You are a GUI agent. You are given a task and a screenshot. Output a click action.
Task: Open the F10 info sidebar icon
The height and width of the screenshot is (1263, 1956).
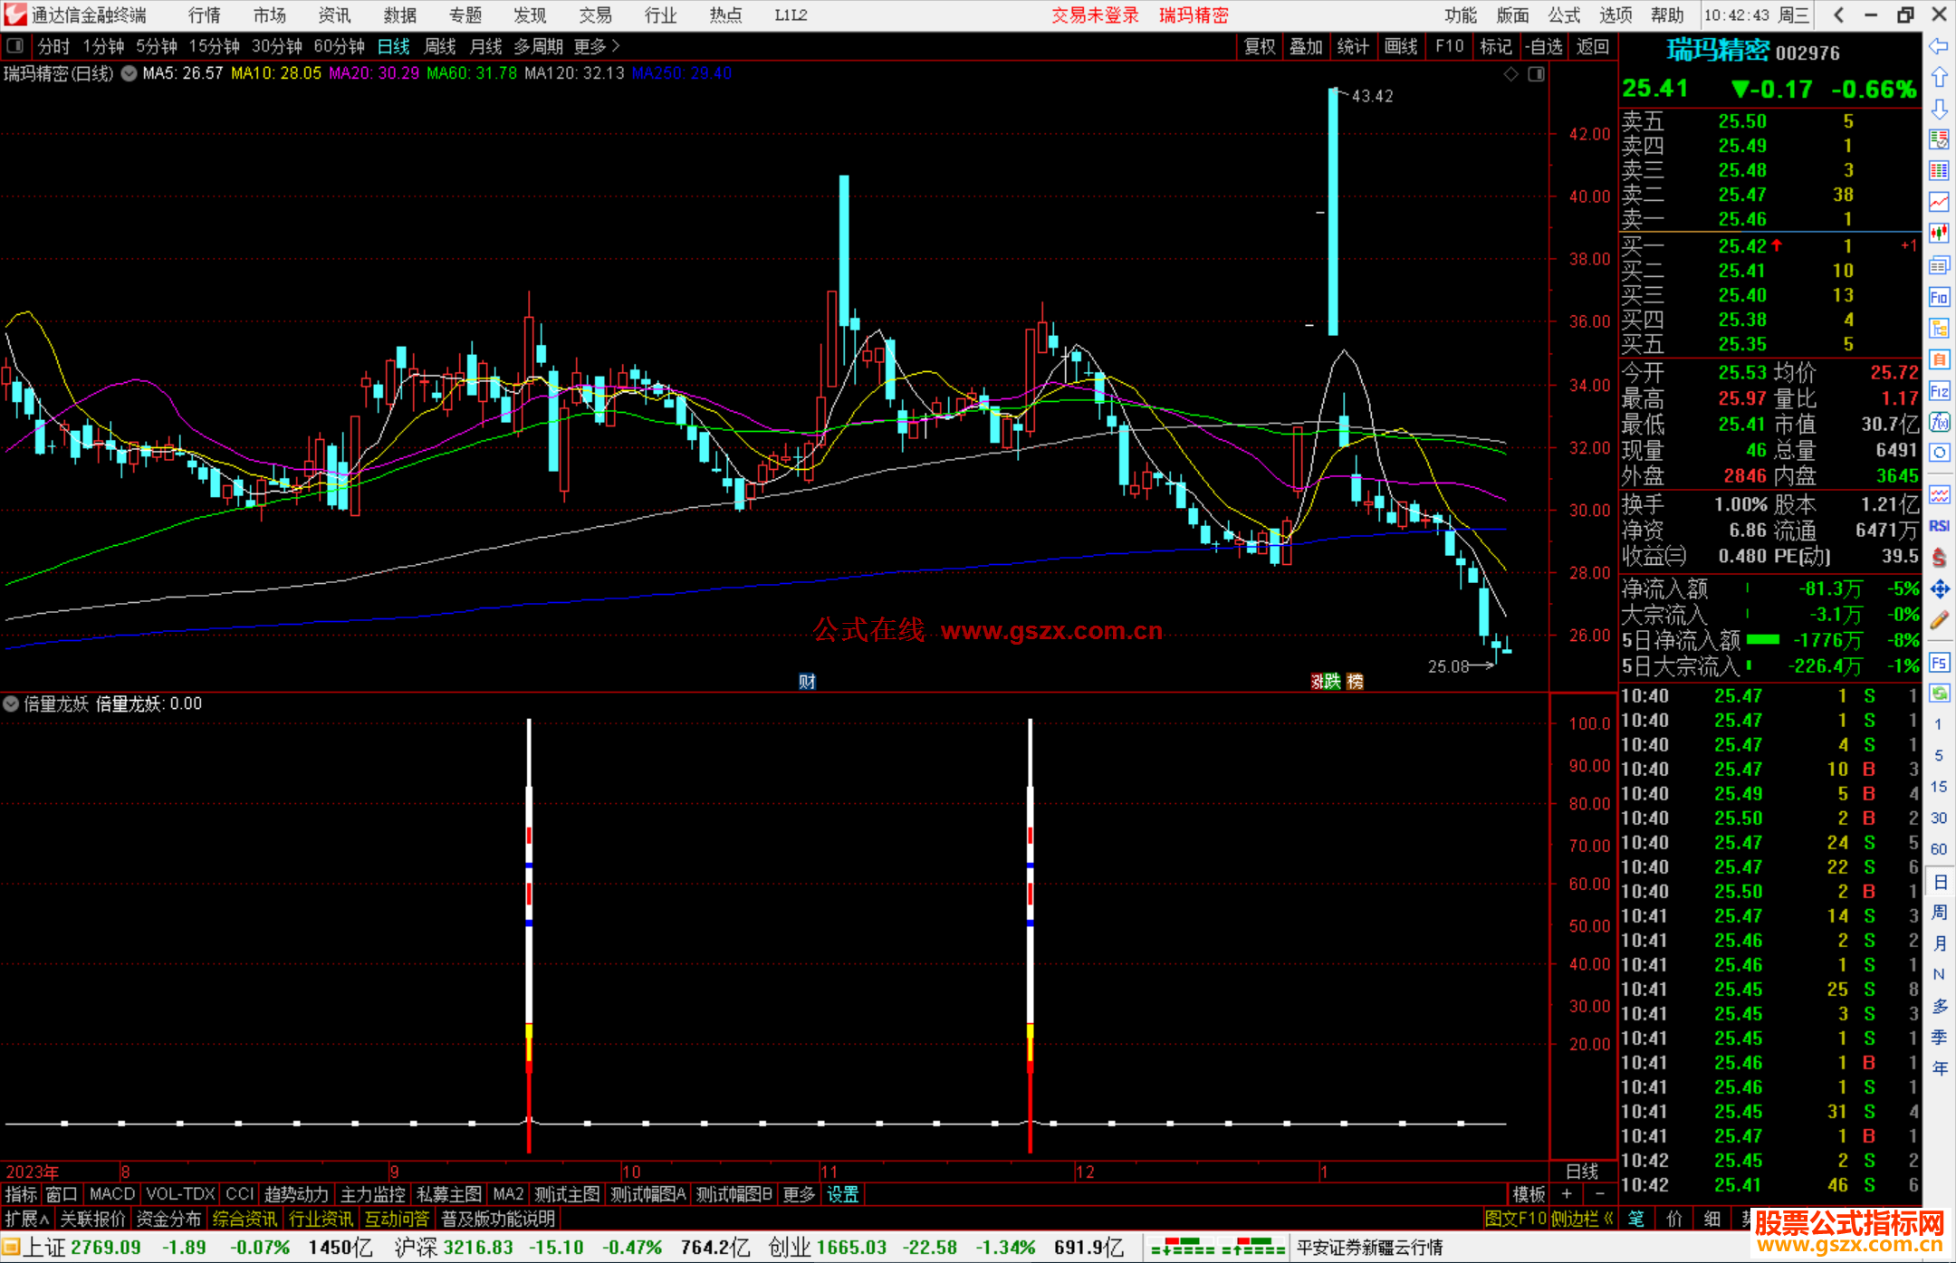pyautogui.click(x=1939, y=297)
